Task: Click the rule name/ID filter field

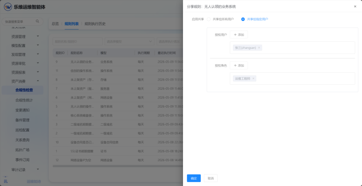Action: (x=78, y=42)
